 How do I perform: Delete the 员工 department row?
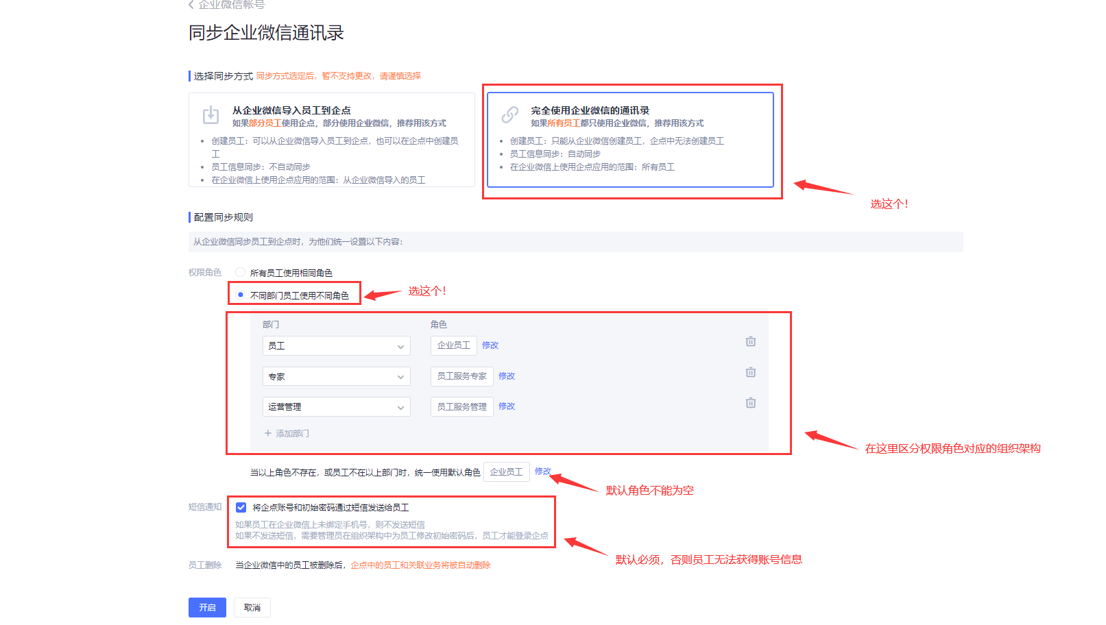[751, 341]
